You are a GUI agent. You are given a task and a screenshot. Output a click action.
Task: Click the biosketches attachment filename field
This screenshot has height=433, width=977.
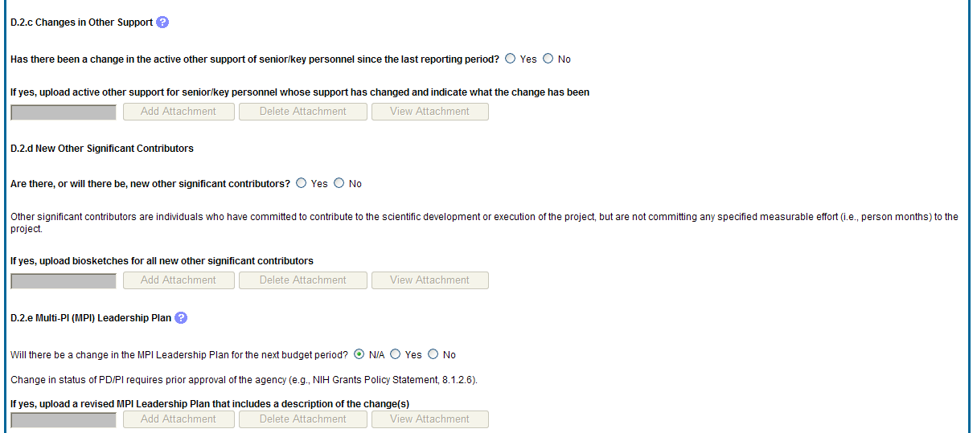click(x=64, y=281)
